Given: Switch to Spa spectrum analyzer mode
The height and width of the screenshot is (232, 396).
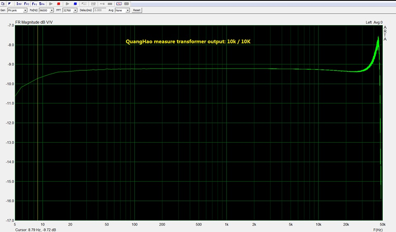Looking at the screenshot, I should click(x=42, y=4).
